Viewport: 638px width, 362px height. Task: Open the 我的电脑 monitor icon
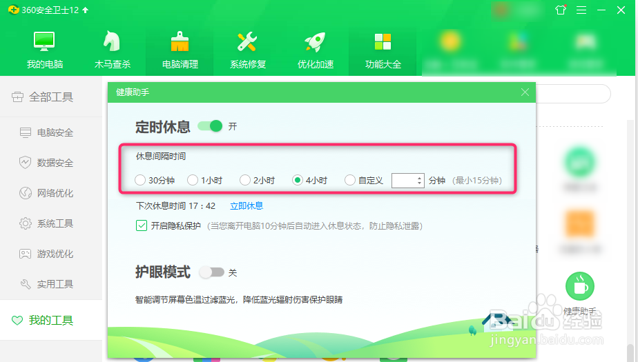[44, 41]
